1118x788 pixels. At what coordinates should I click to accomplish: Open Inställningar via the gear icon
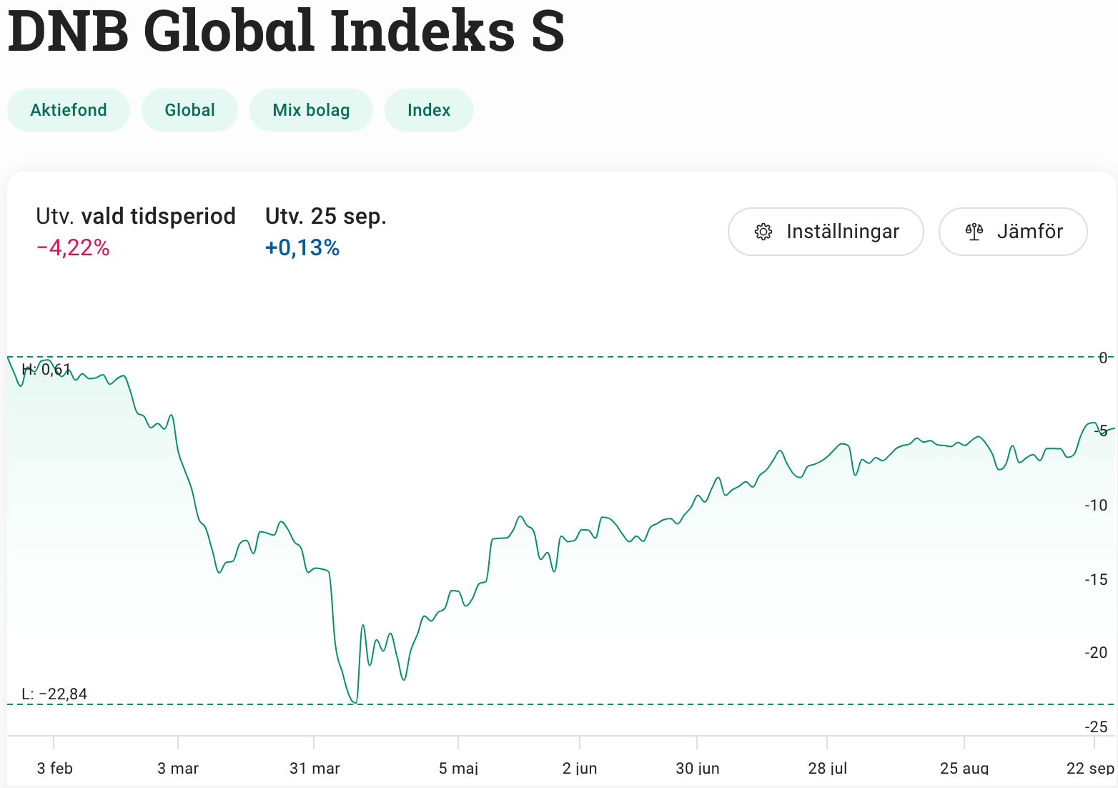click(763, 232)
